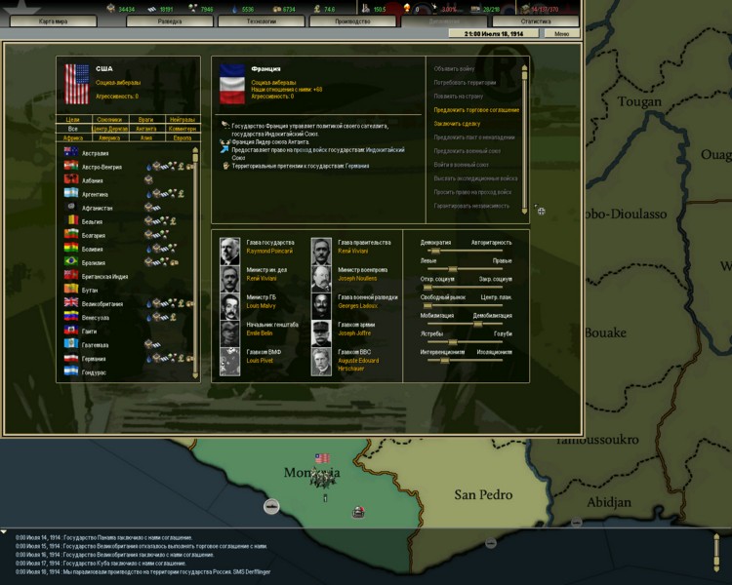Open the Технологии tab
This screenshot has height=585, width=732.
[260, 20]
